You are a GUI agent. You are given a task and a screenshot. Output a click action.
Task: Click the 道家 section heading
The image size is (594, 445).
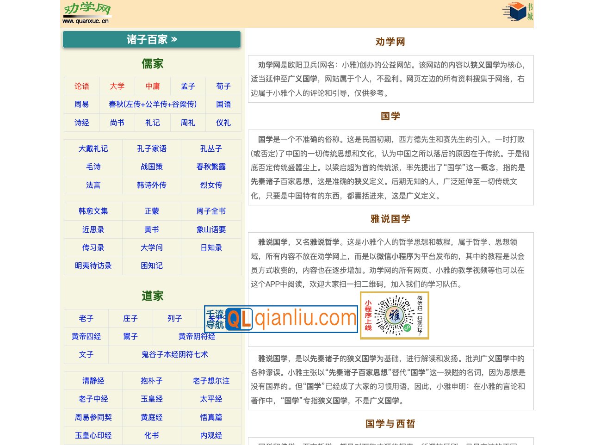[152, 296]
